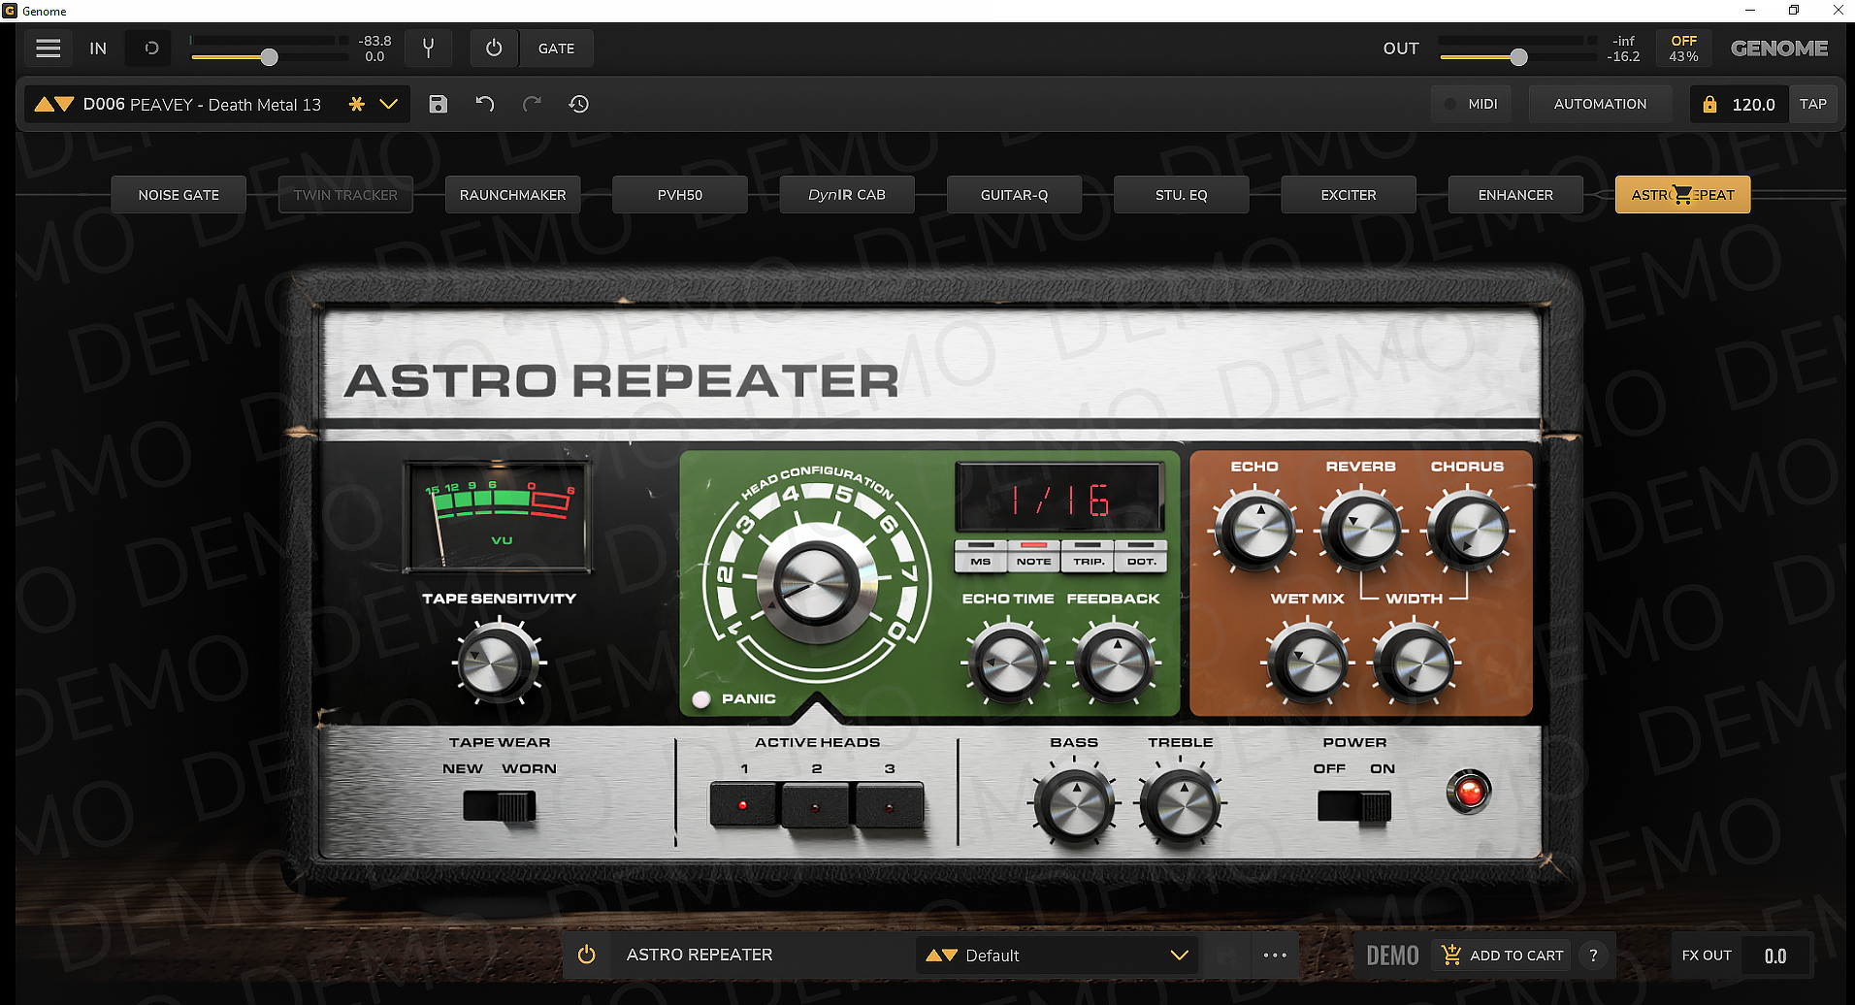
Task: Click the VU meter display
Action: coord(498,516)
